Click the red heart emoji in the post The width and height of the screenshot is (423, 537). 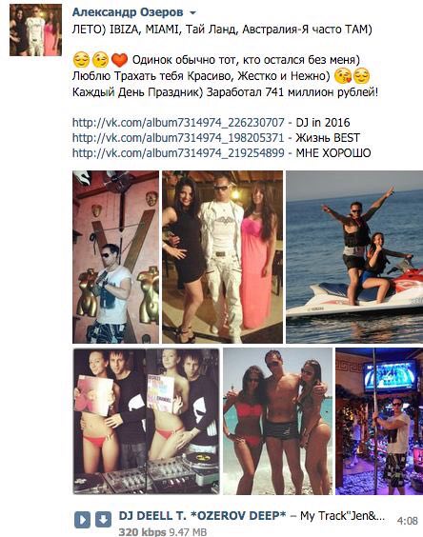(120, 61)
